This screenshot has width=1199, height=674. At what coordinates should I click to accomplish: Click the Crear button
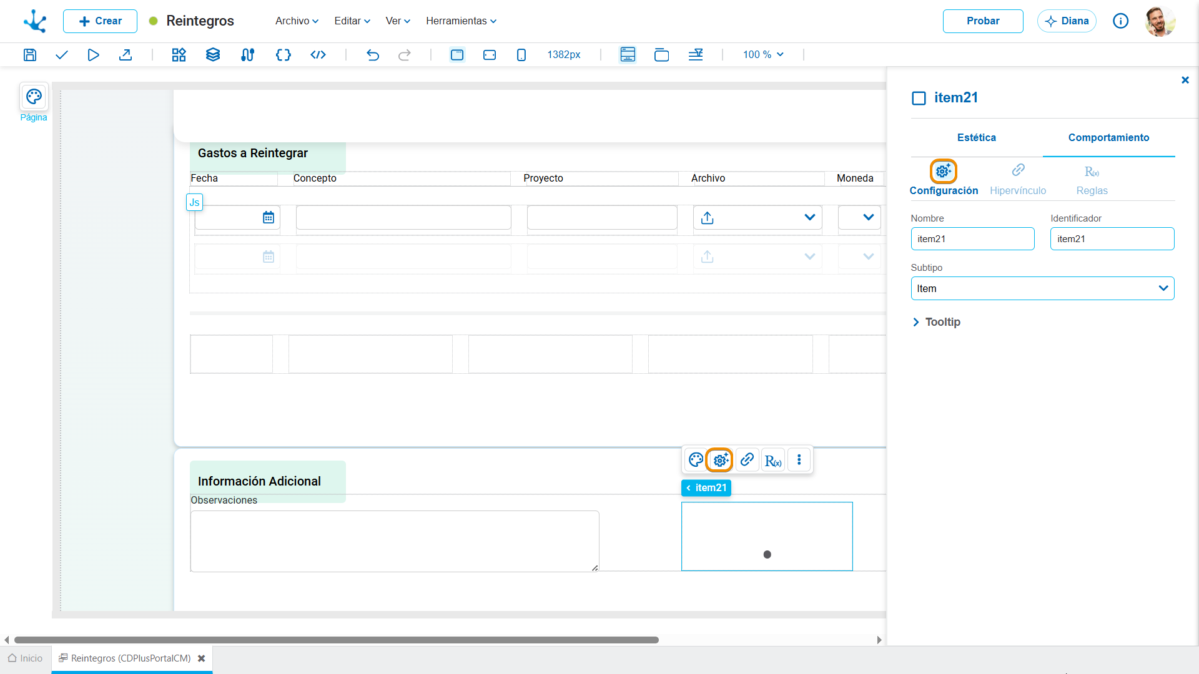click(x=100, y=21)
